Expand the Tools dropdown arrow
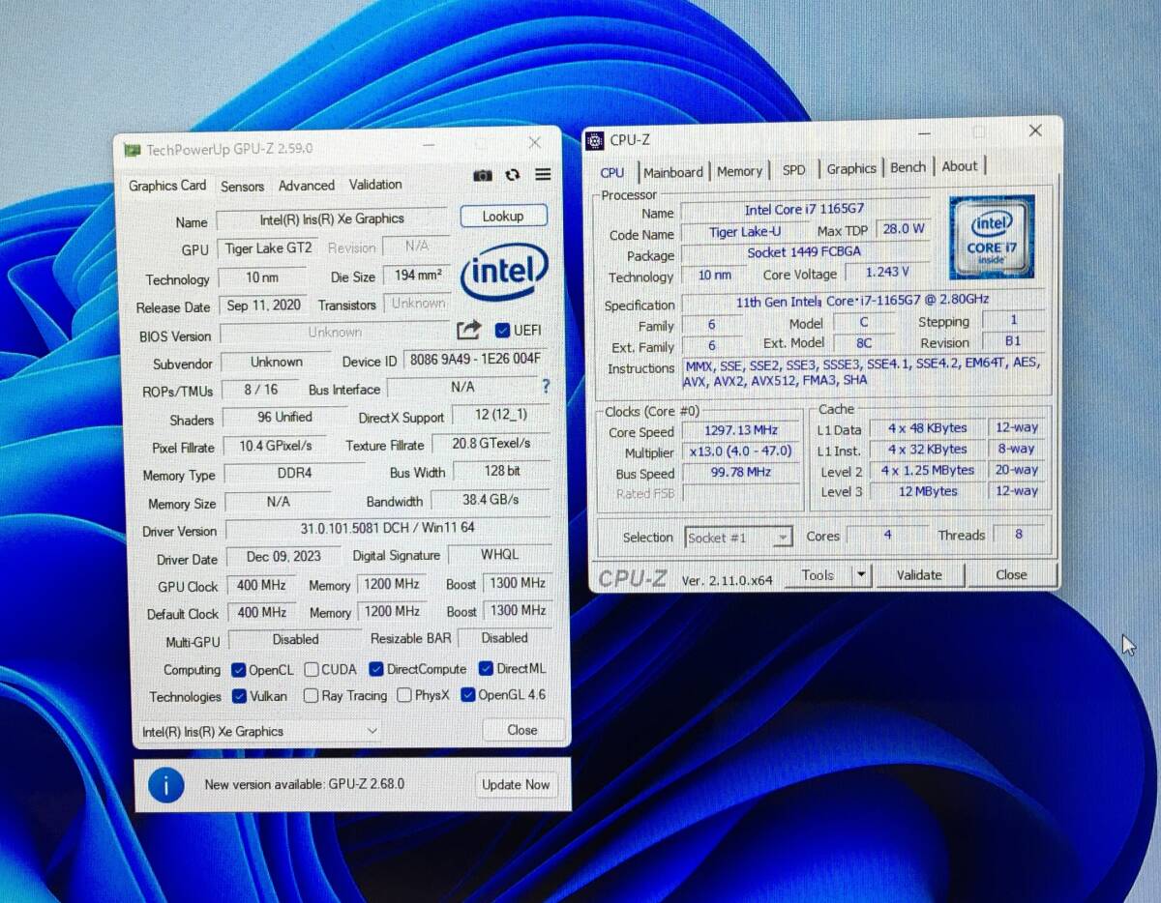Viewport: 1161px width, 903px height. click(x=860, y=575)
